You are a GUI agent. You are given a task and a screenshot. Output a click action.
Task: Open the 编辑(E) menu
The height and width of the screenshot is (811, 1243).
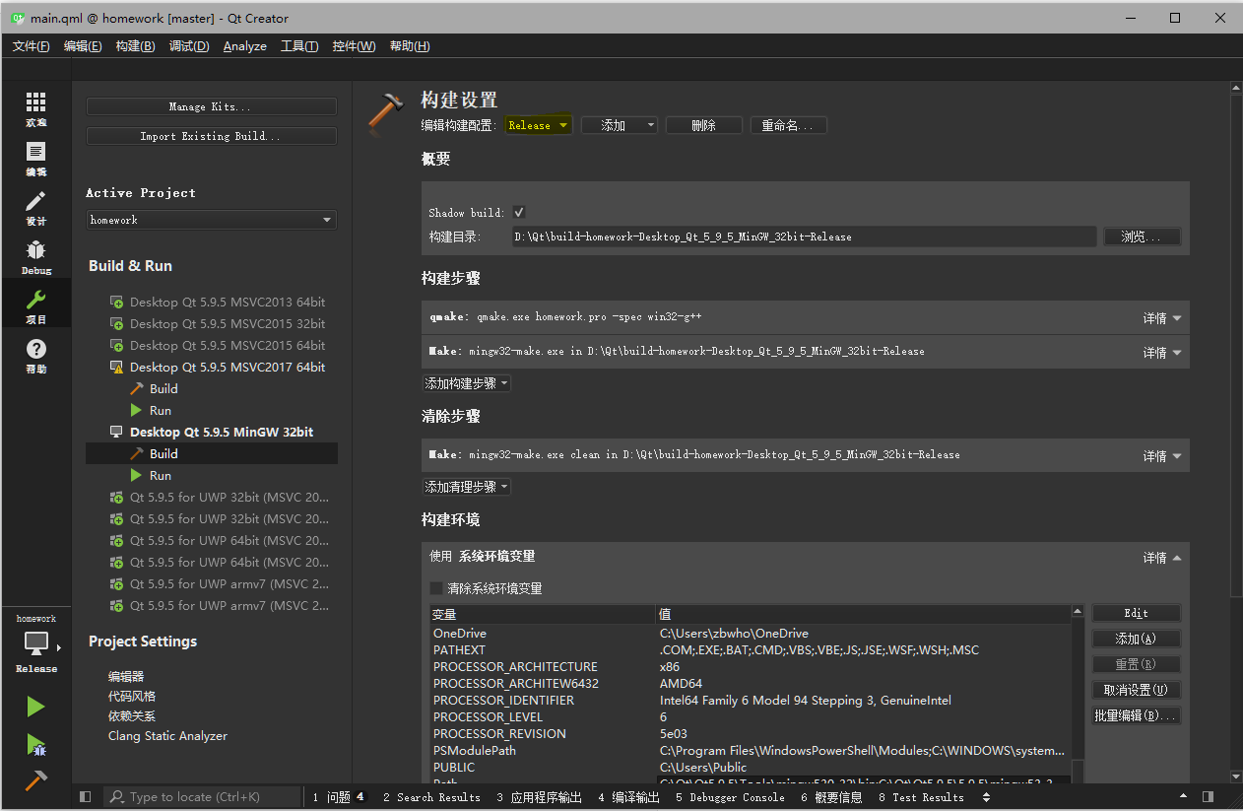tap(83, 46)
